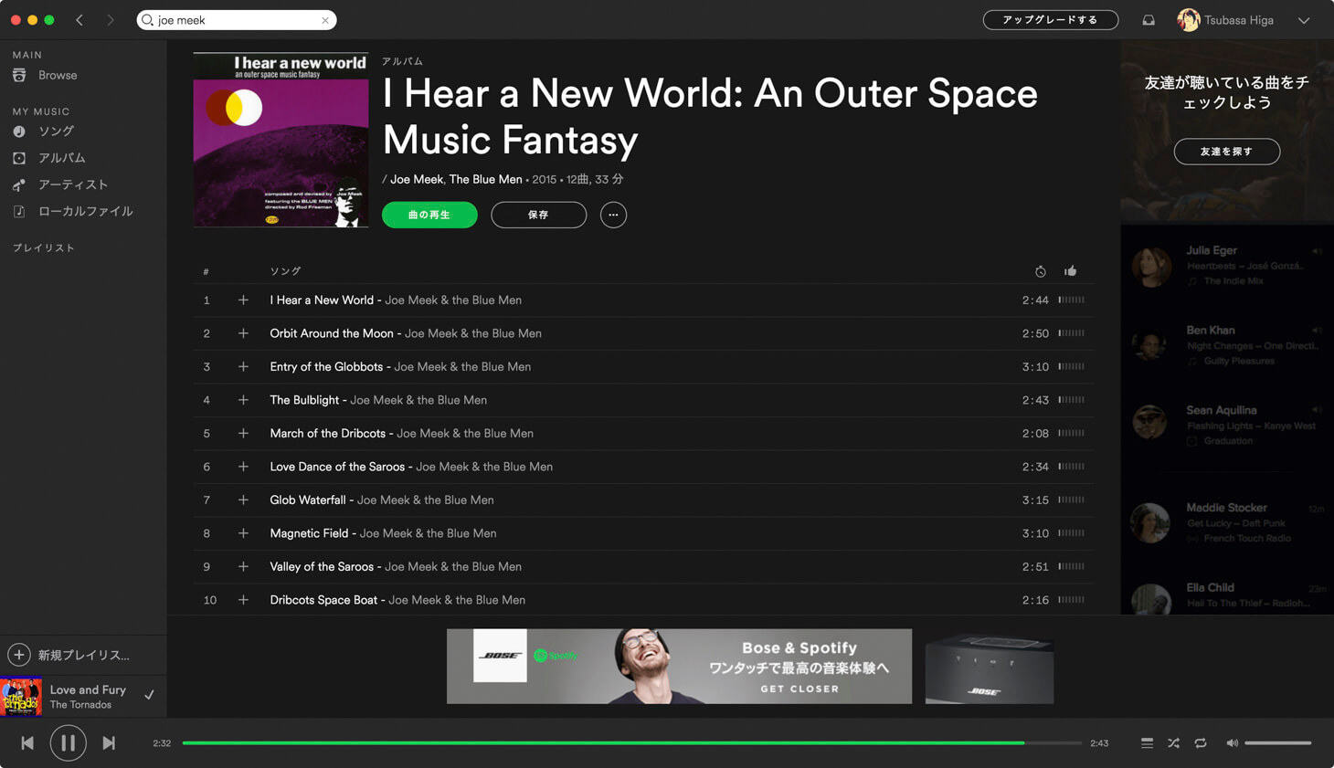
Task: Expand the account dropdown chevron
Action: pyautogui.click(x=1304, y=20)
